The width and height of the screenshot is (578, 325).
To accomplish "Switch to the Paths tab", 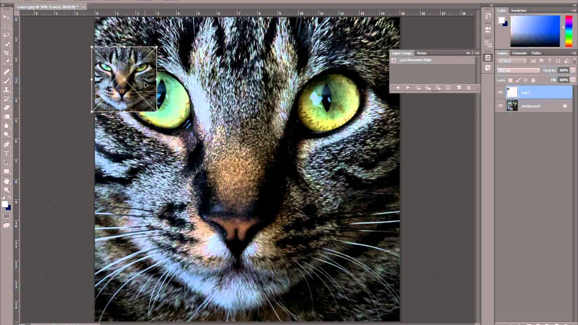I will click(536, 53).
